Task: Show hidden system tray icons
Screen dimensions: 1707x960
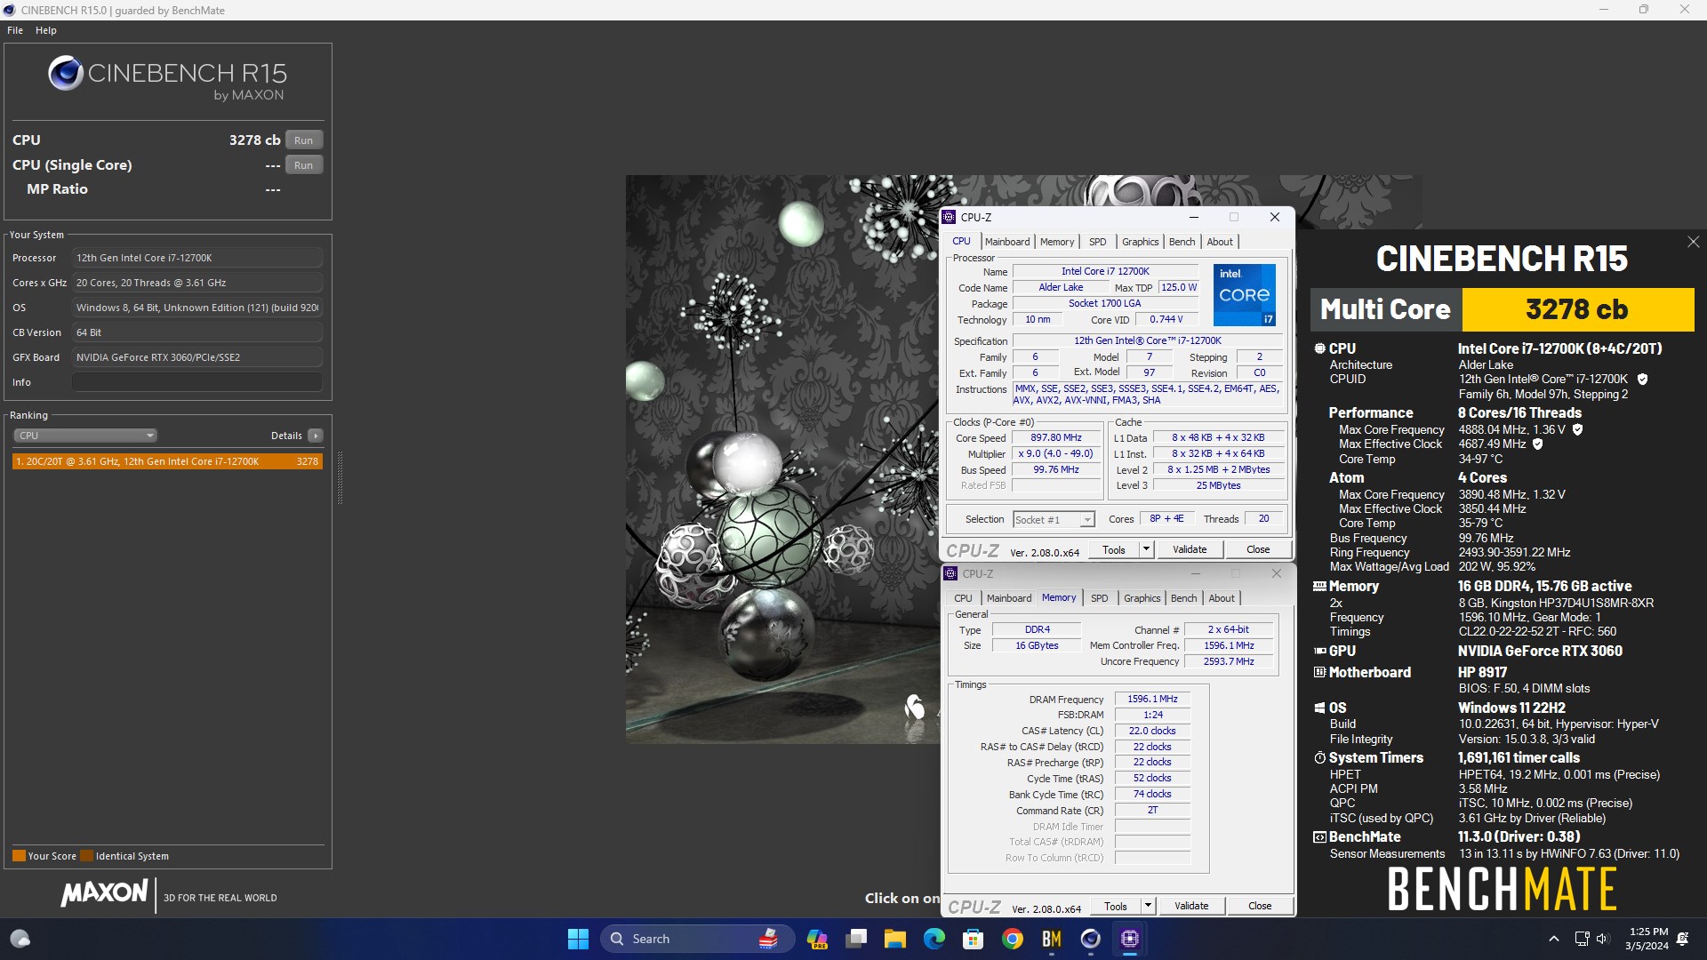Action: (1554, 939)
